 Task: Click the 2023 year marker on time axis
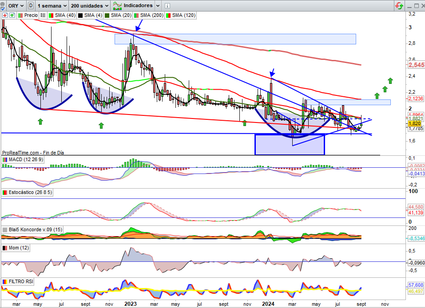click(x=131, y=304)
